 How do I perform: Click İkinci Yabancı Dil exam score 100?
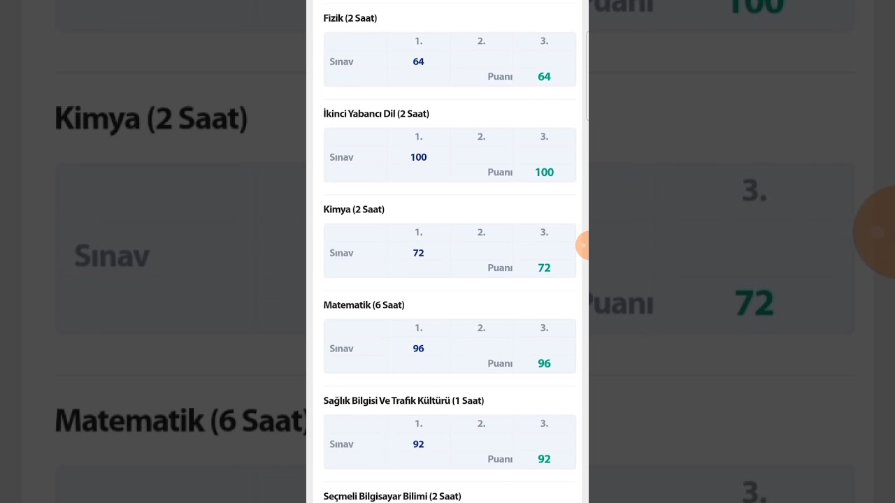tap(418, 157)
